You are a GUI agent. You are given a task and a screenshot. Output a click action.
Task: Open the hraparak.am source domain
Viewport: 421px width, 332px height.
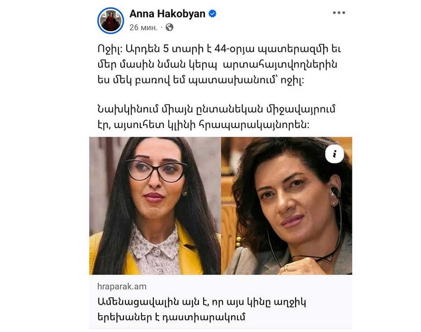pyautogui.click(x=122, y=286)
